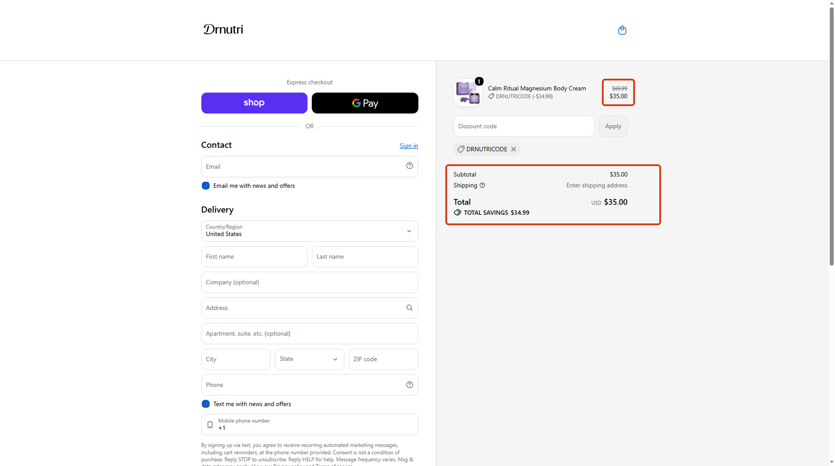Click the TOTAL SAVINGS $34.99 text
The image size is (835, 466).
pos(496,213)
